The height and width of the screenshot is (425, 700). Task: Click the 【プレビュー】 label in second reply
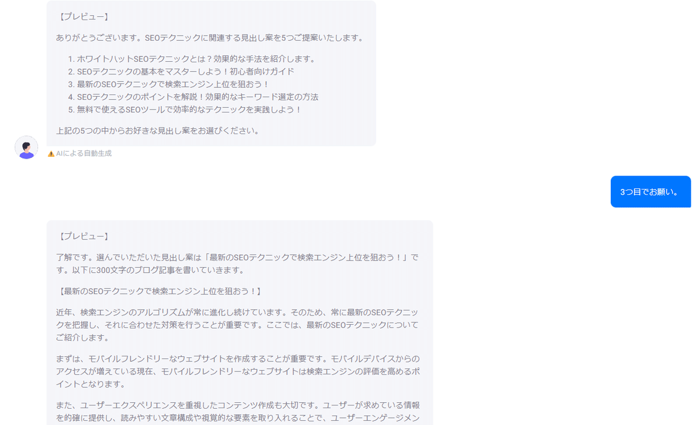tap(82, 237)
